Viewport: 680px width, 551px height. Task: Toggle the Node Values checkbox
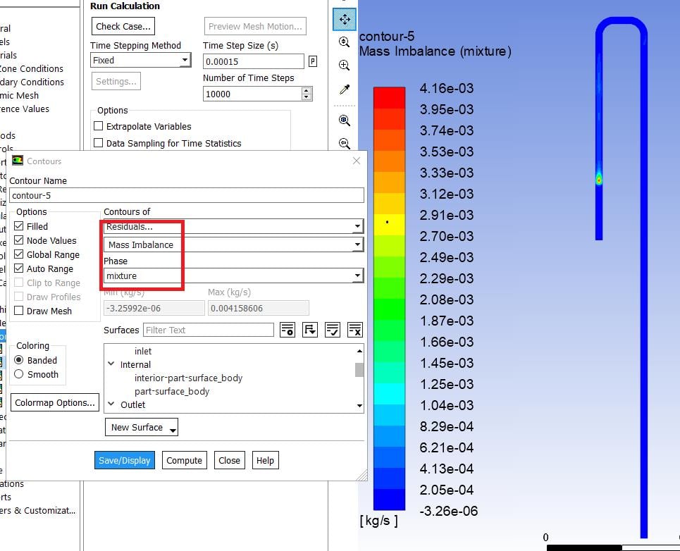pos(18,240)
